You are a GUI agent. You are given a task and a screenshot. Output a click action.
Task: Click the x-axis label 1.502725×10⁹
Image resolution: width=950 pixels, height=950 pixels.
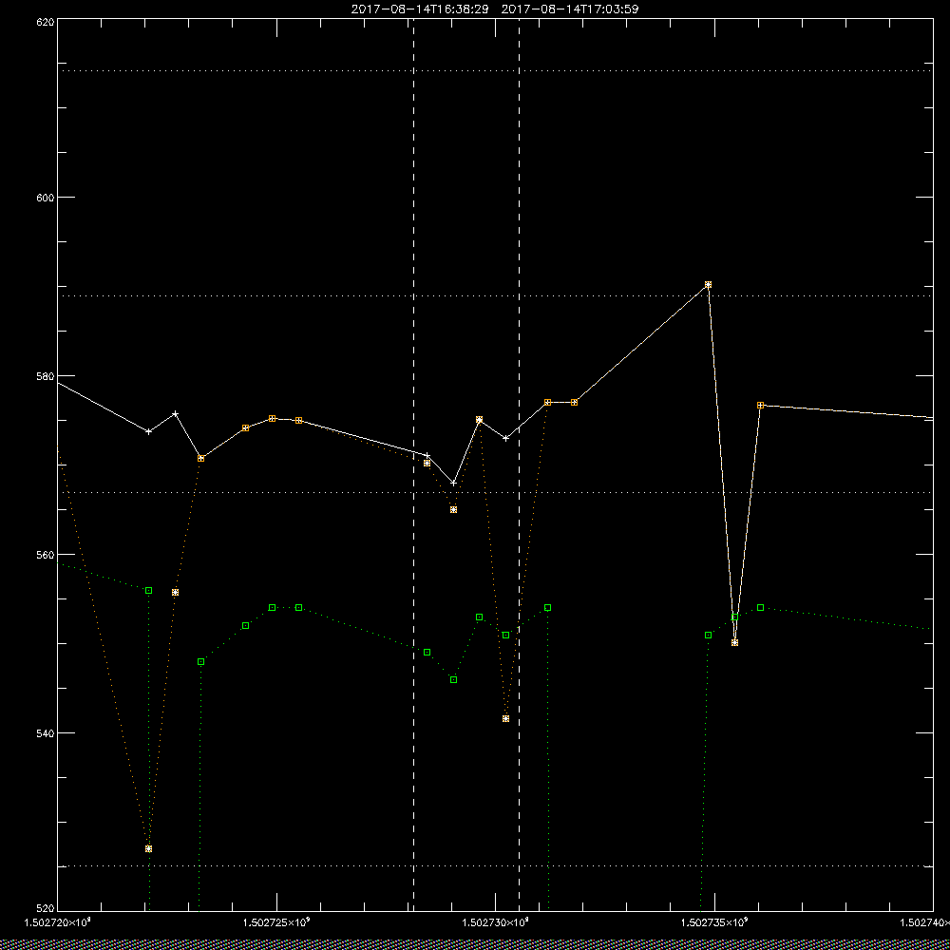pyautogui.click(x=276, y=922)
